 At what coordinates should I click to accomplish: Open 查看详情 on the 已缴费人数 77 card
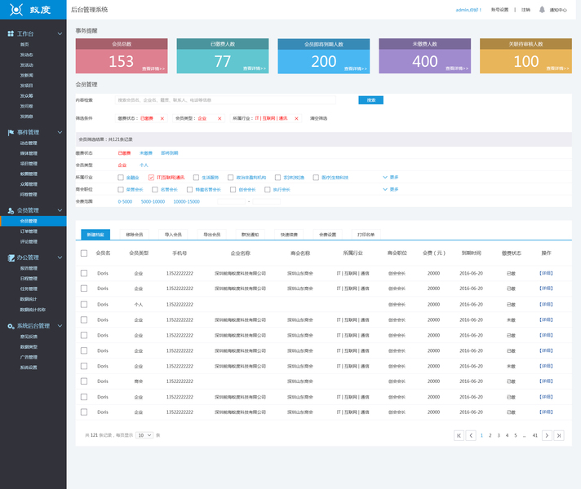point(255,68)
